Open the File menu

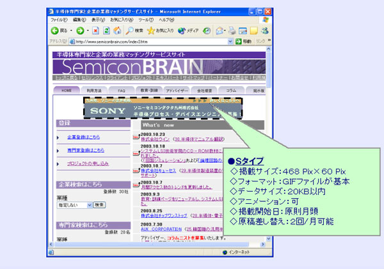(59, 20)
